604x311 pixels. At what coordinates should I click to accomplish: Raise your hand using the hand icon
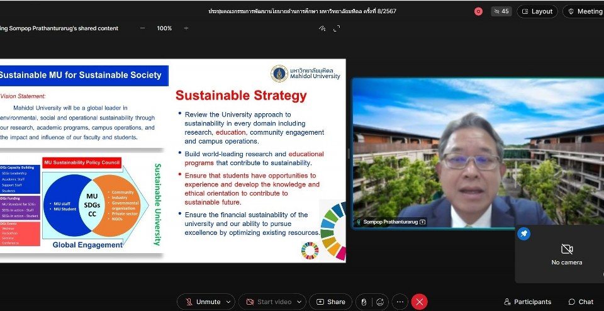point(363,302)
